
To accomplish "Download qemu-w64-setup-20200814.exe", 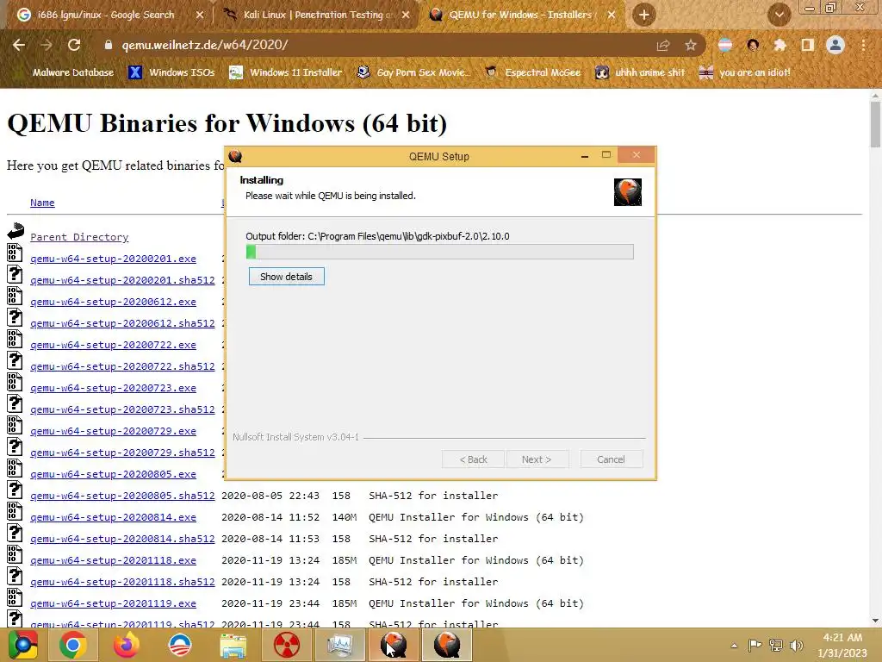I will pyautogui.click(x=113, y=517).
